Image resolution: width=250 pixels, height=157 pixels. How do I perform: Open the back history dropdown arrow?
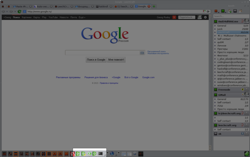click(x=7, y=11)
